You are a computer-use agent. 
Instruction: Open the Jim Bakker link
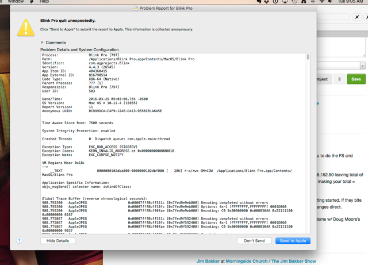pos(208,261)
